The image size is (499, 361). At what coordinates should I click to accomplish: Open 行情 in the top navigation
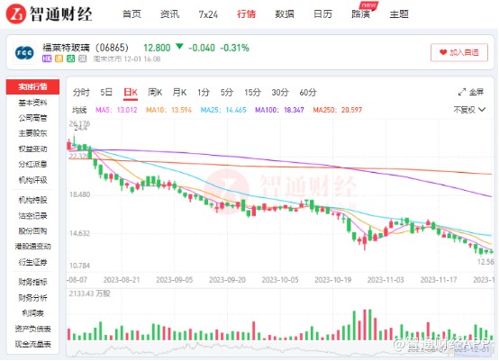point(246,14)
